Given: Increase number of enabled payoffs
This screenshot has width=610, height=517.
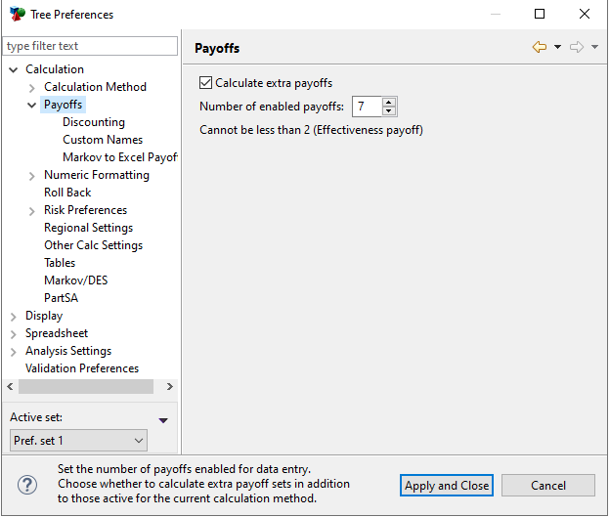Looking at the screenshot, I should tap(389, 102).
